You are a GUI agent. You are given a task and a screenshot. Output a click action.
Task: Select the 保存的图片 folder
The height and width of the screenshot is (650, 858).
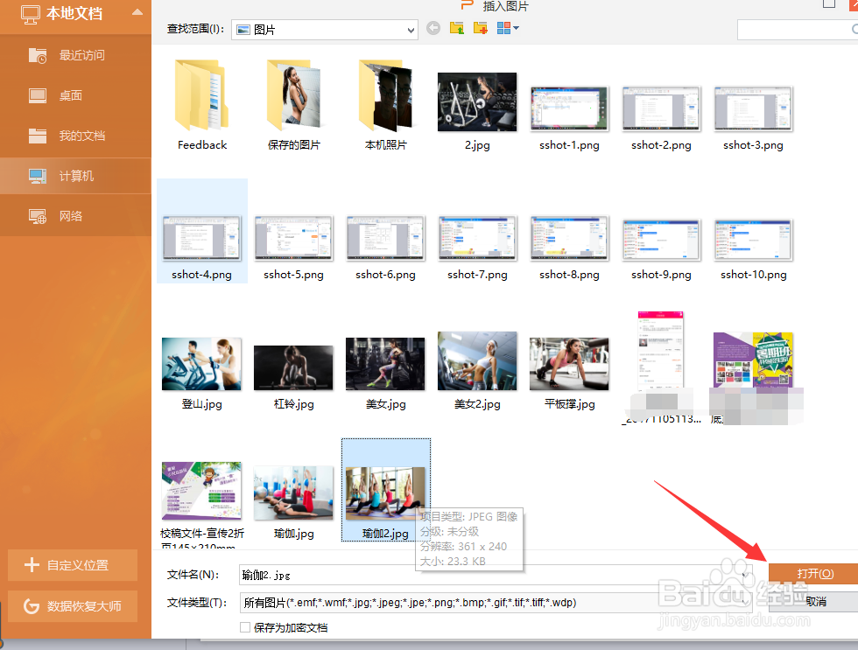tap(294, 105)
